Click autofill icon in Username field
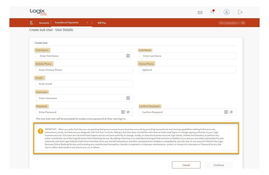The width and height of the screenshot is (269, 175). pyautogui.click(x=128, y=98)
